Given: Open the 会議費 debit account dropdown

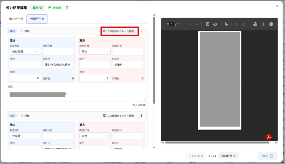Looking at the screenshot, I should [x=25, y=136].
